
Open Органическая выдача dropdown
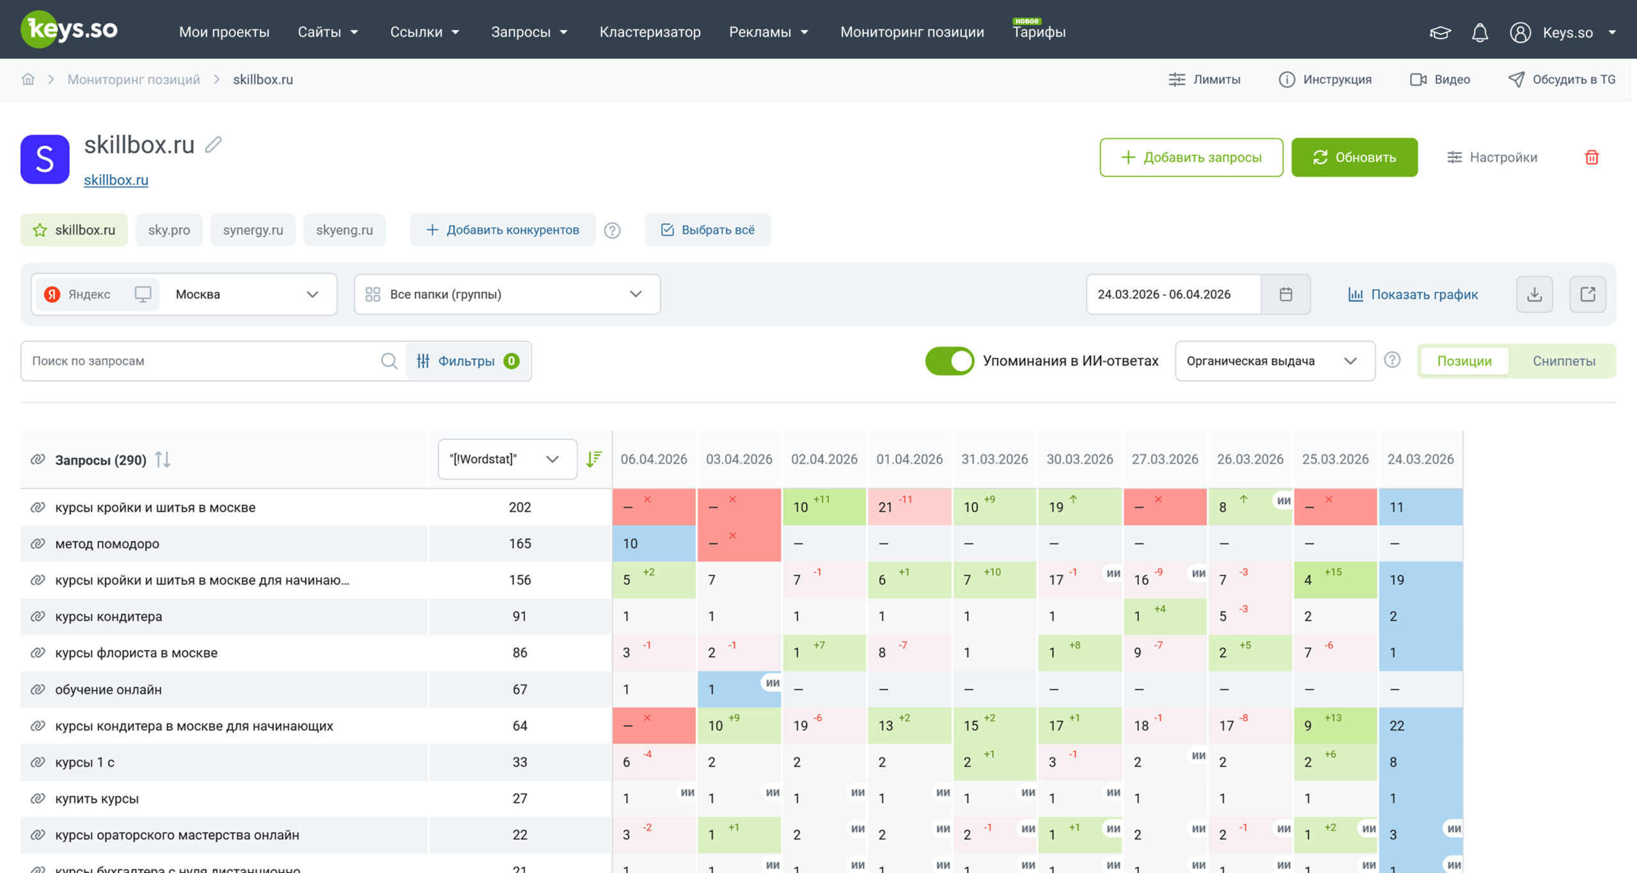pyautogui.click(x=1274, y=361)
